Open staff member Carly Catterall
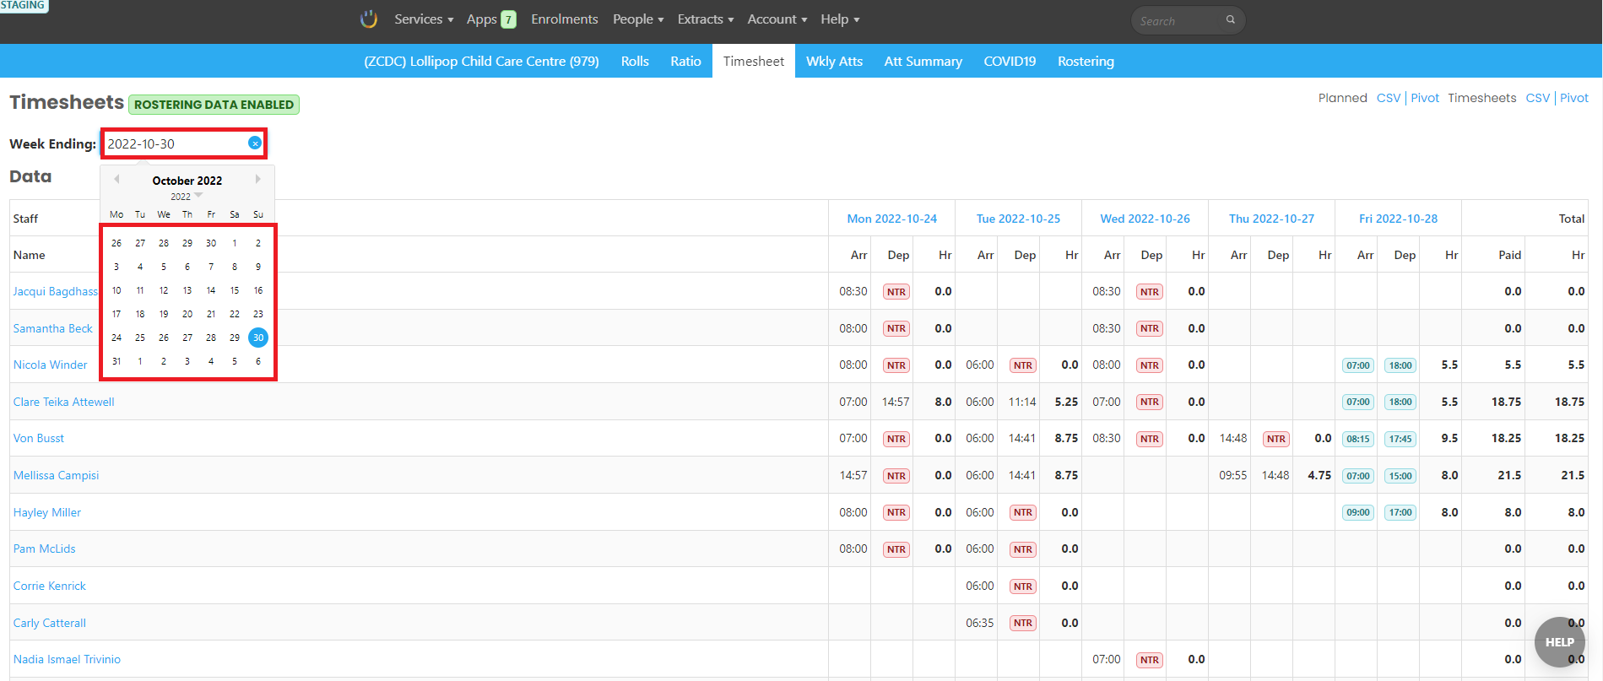 [49, 623]
